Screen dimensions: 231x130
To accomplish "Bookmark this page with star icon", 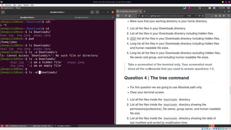I will [203, 16].
